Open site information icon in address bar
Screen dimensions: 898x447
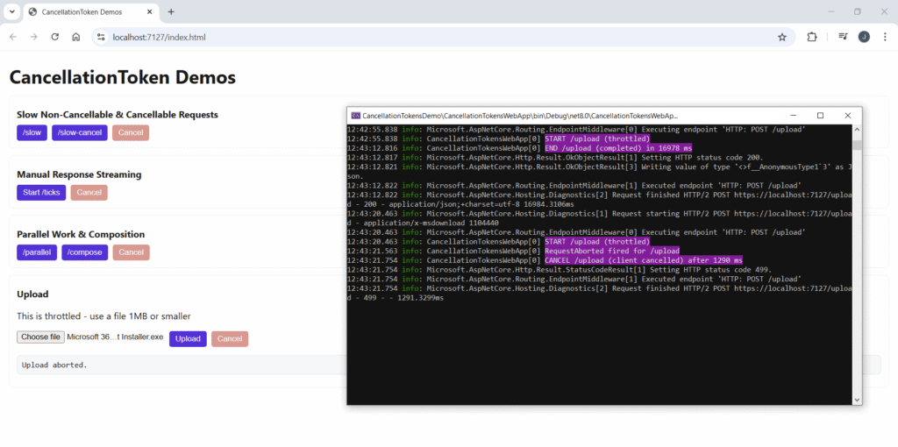(x=101, y=37)
